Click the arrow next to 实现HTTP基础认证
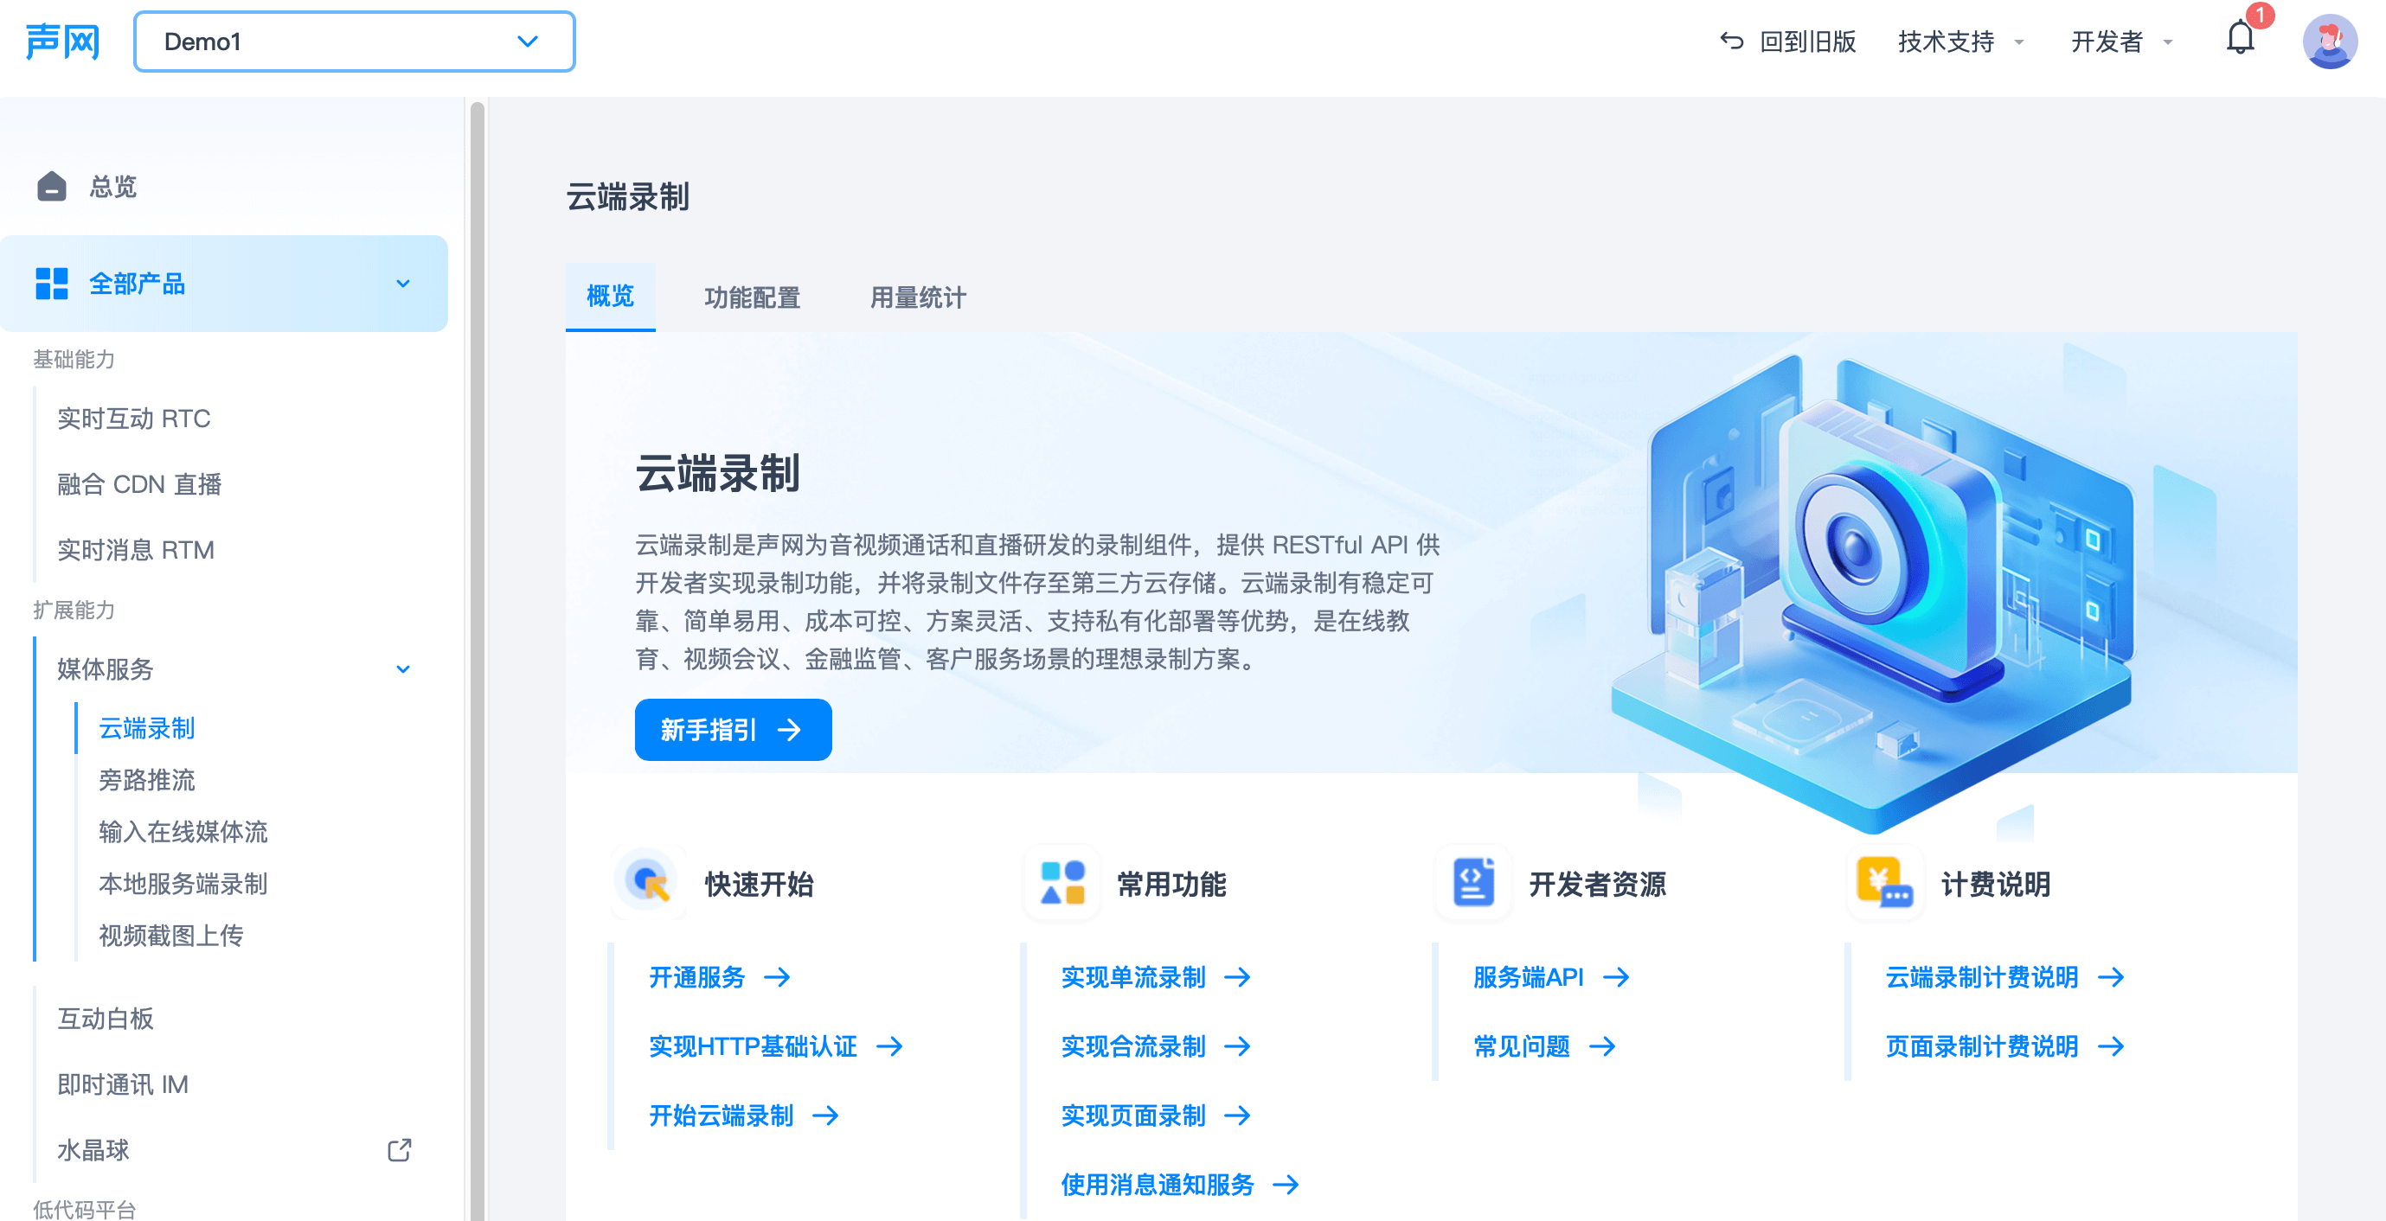 890,1046
